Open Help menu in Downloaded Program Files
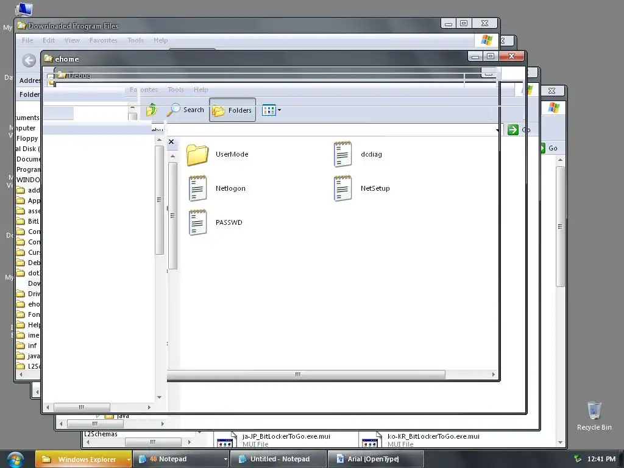The height and width of the screenshot is (468, 624). tap(161, 40)
